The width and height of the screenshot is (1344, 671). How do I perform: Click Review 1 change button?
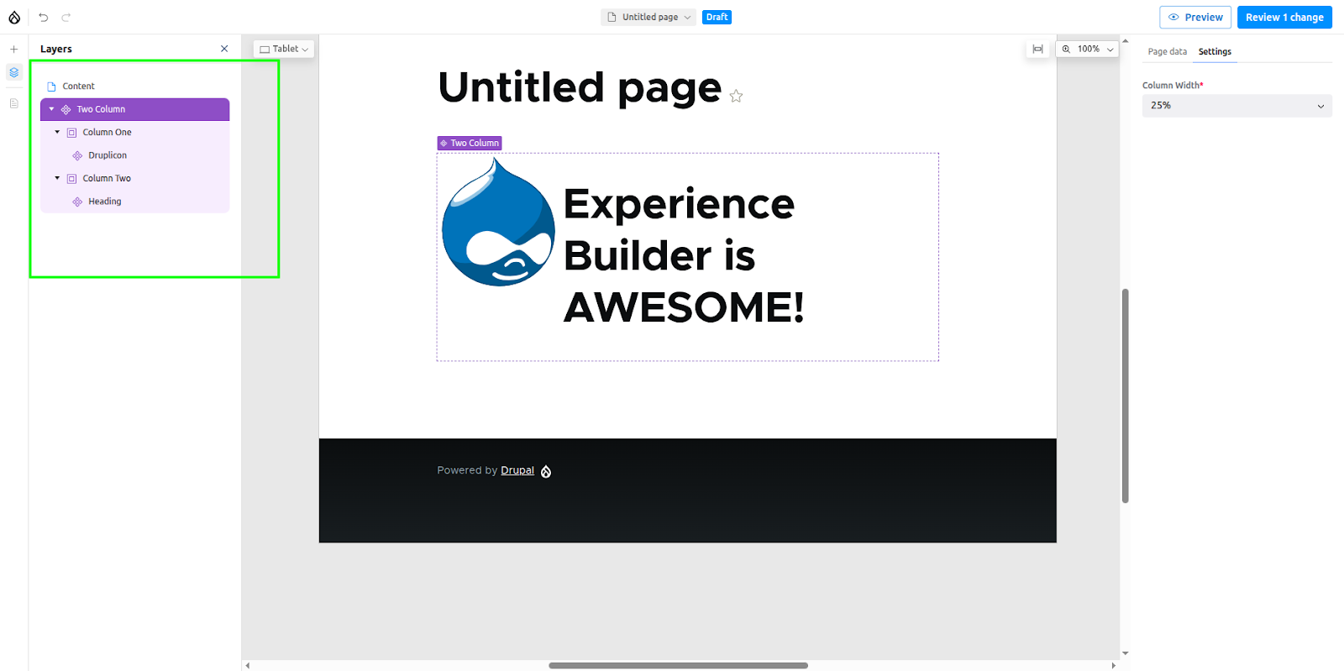tap(1284, 17)
